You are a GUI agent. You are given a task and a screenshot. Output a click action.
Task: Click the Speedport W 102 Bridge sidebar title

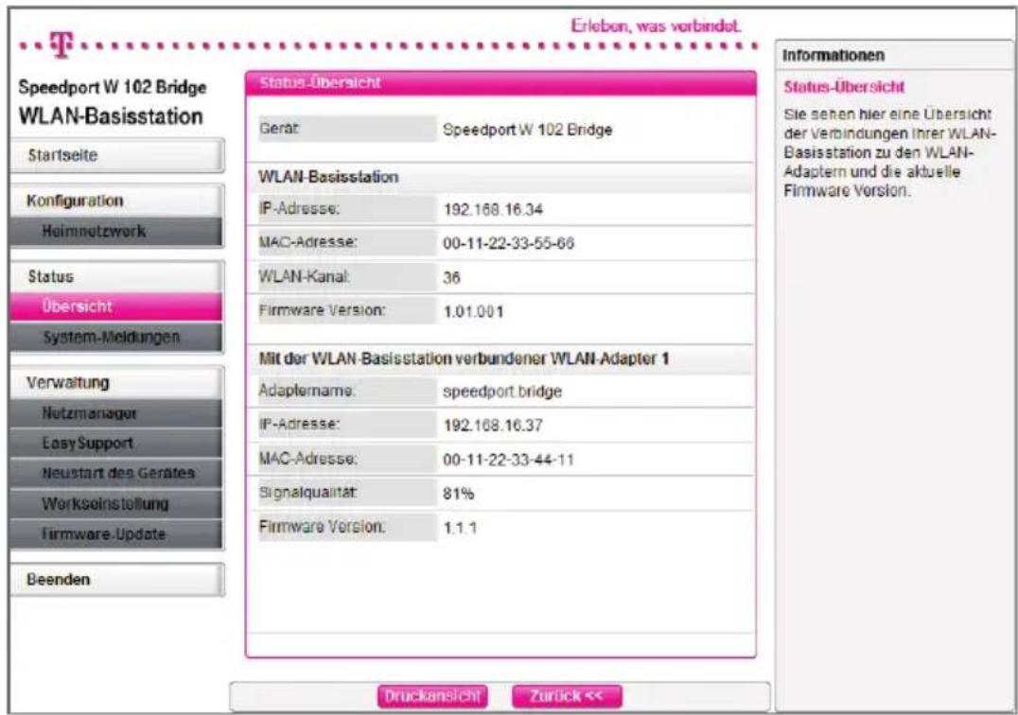click(113, 87)
